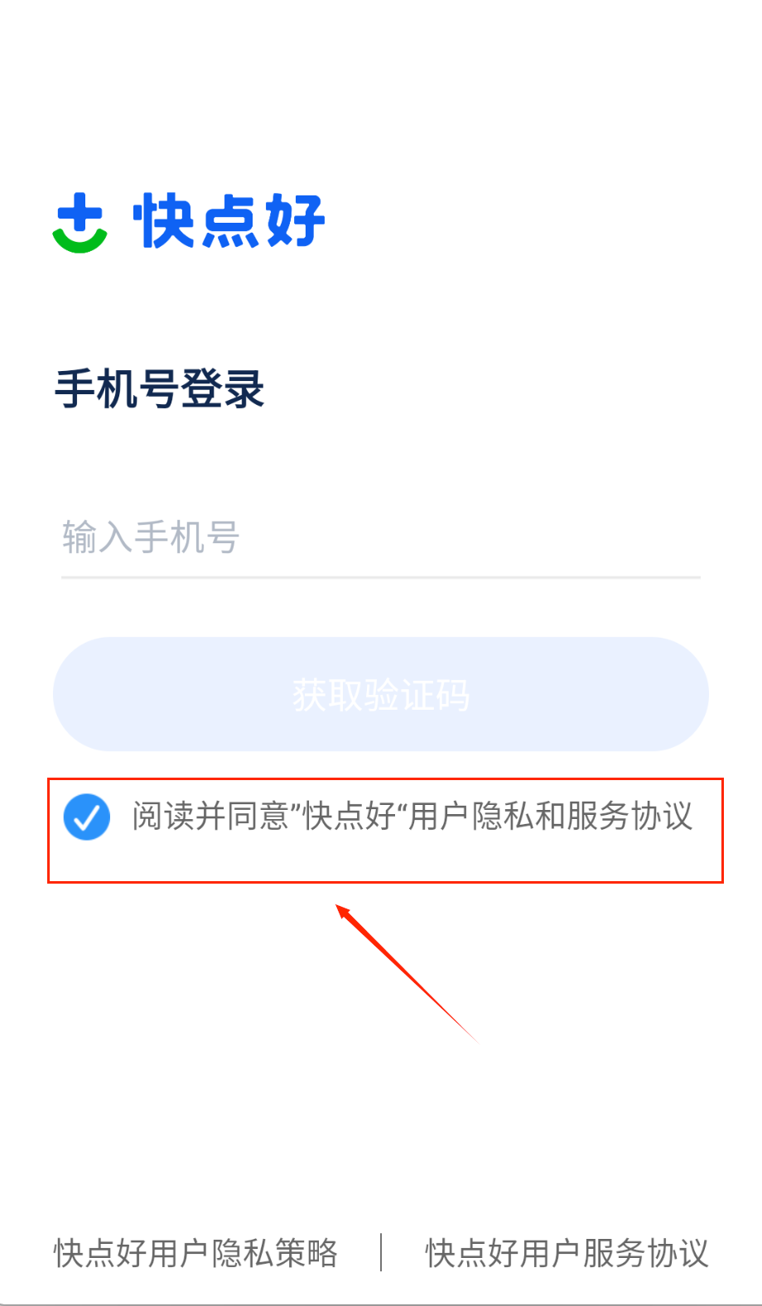This screenshot has height=1306, width=762.
Task: Toggle the 用户隐私和服务协议 consent checkbox
Action: [x=87, y=817]
